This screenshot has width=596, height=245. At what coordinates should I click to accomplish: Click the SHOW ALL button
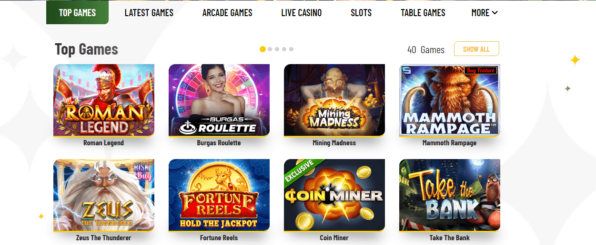click(476, 49)
